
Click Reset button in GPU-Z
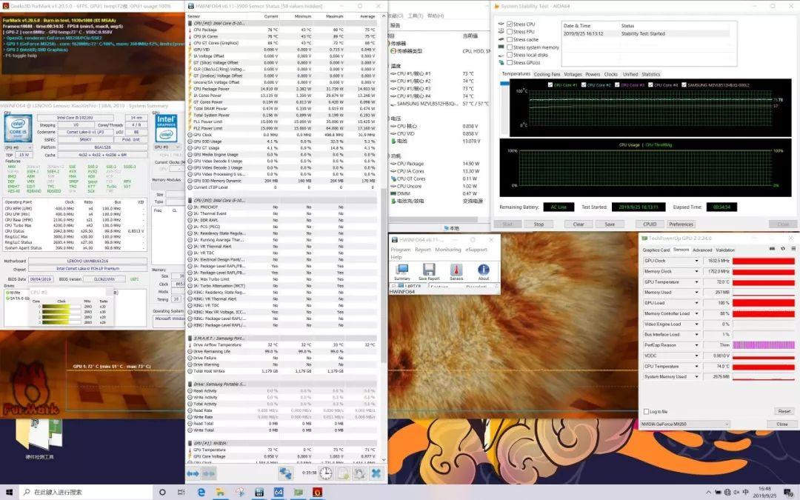tap(784, 411)
